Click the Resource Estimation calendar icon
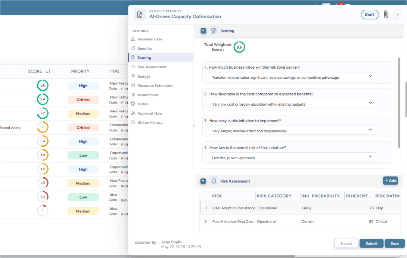This screenshot has height=258, width=407. (133, 85)
